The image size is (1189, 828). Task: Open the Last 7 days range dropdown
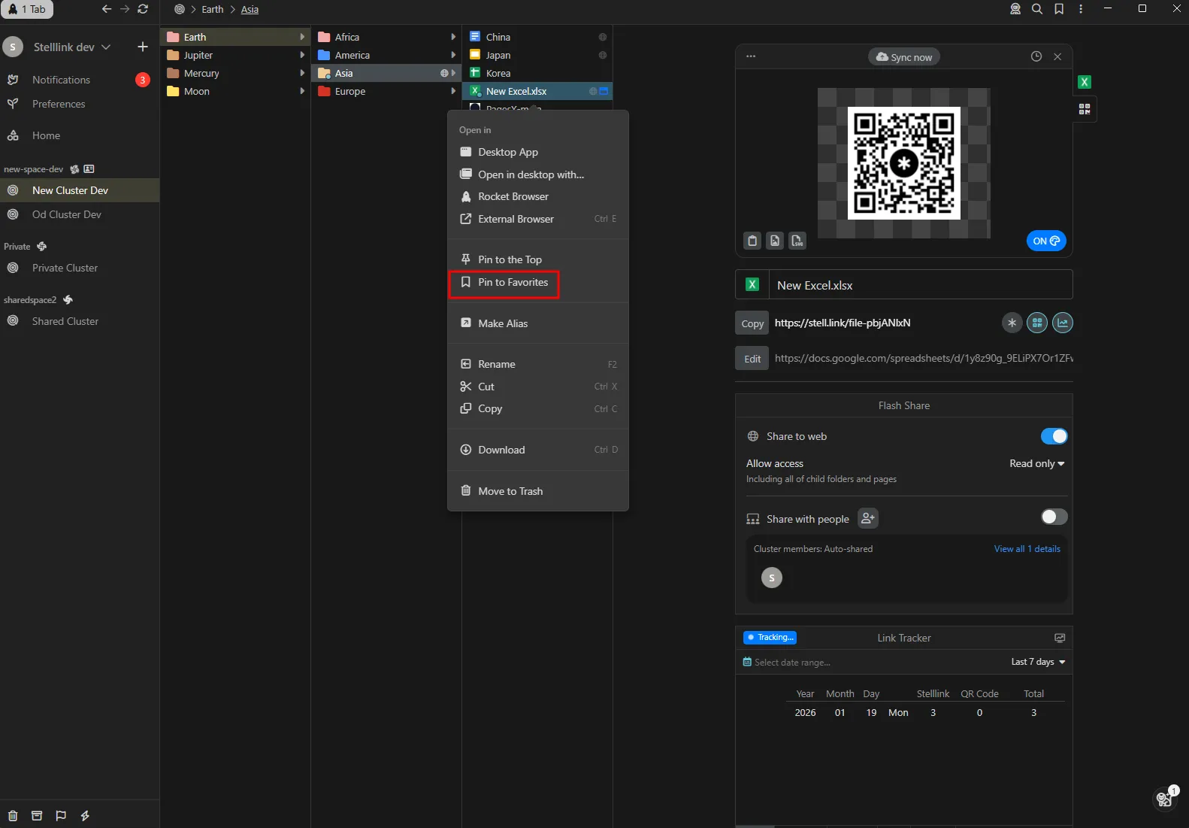pos(1038,662)
